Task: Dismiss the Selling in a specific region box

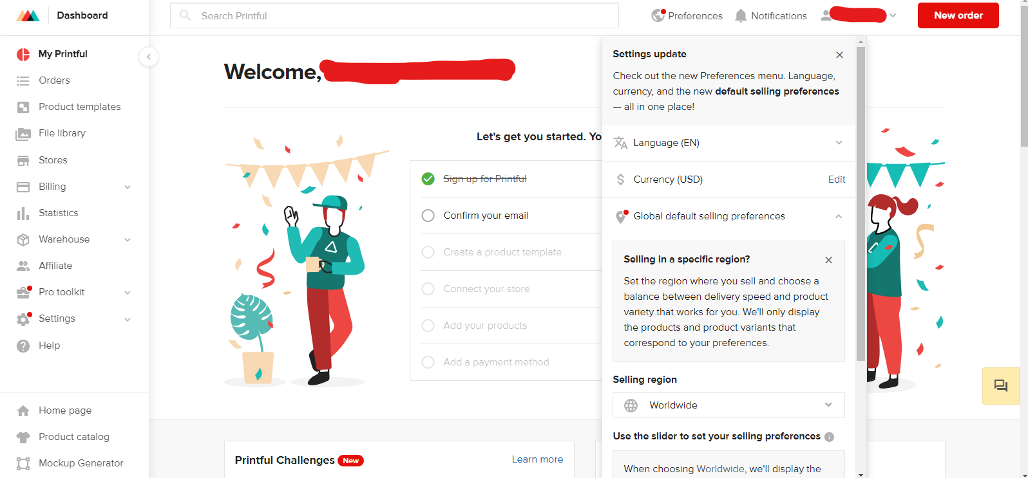Action: (828, 260)
